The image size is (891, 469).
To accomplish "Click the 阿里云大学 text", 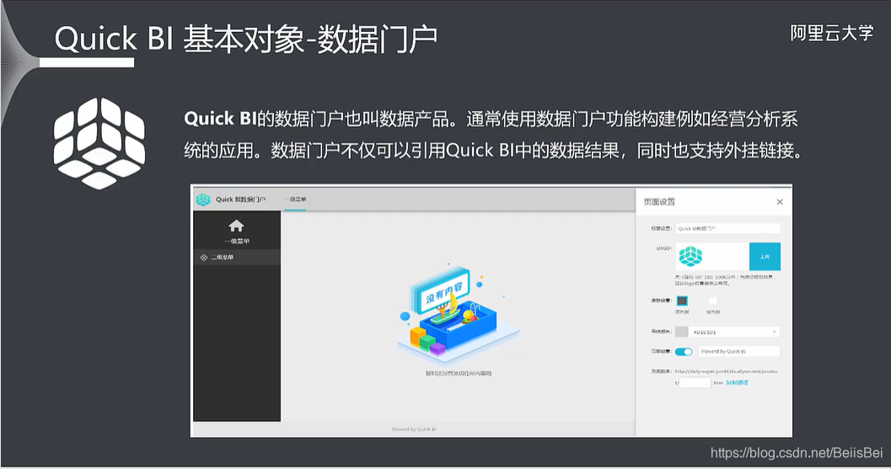I will pos(831,33).
